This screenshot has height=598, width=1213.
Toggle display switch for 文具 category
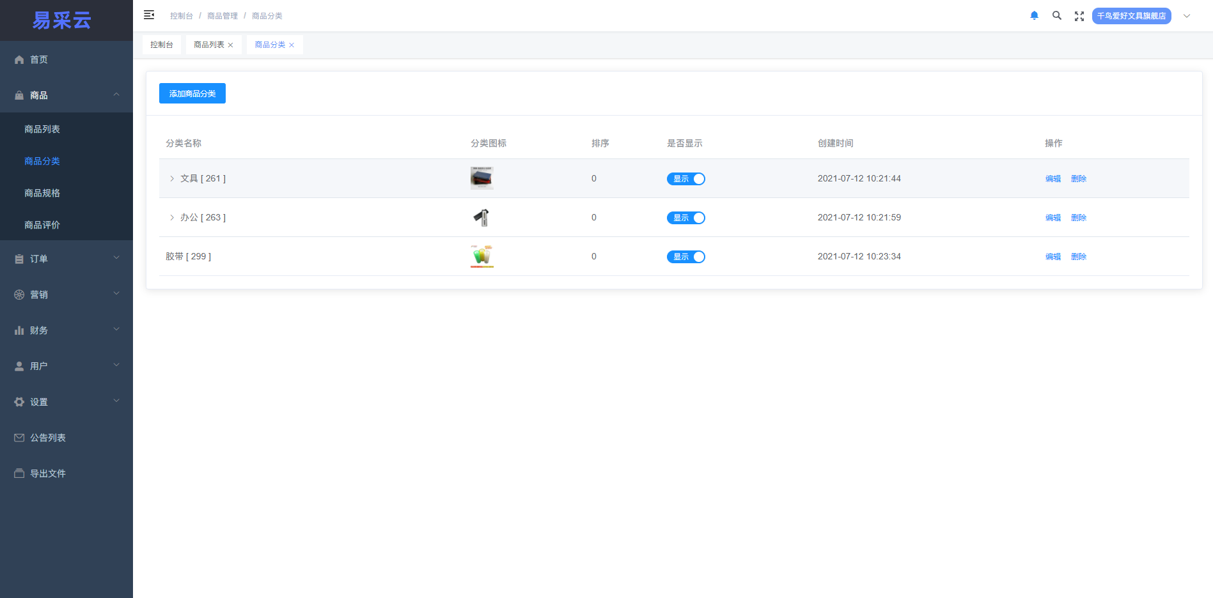(x=685, y=179)
